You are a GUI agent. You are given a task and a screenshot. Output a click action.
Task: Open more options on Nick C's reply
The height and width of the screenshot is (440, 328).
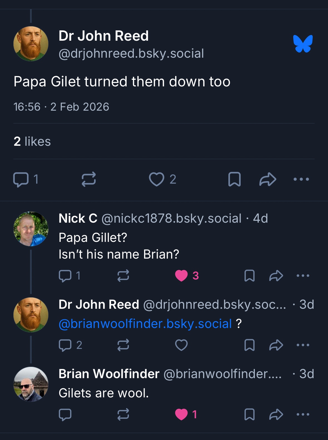pyautogui.click(x=303, y=276)
